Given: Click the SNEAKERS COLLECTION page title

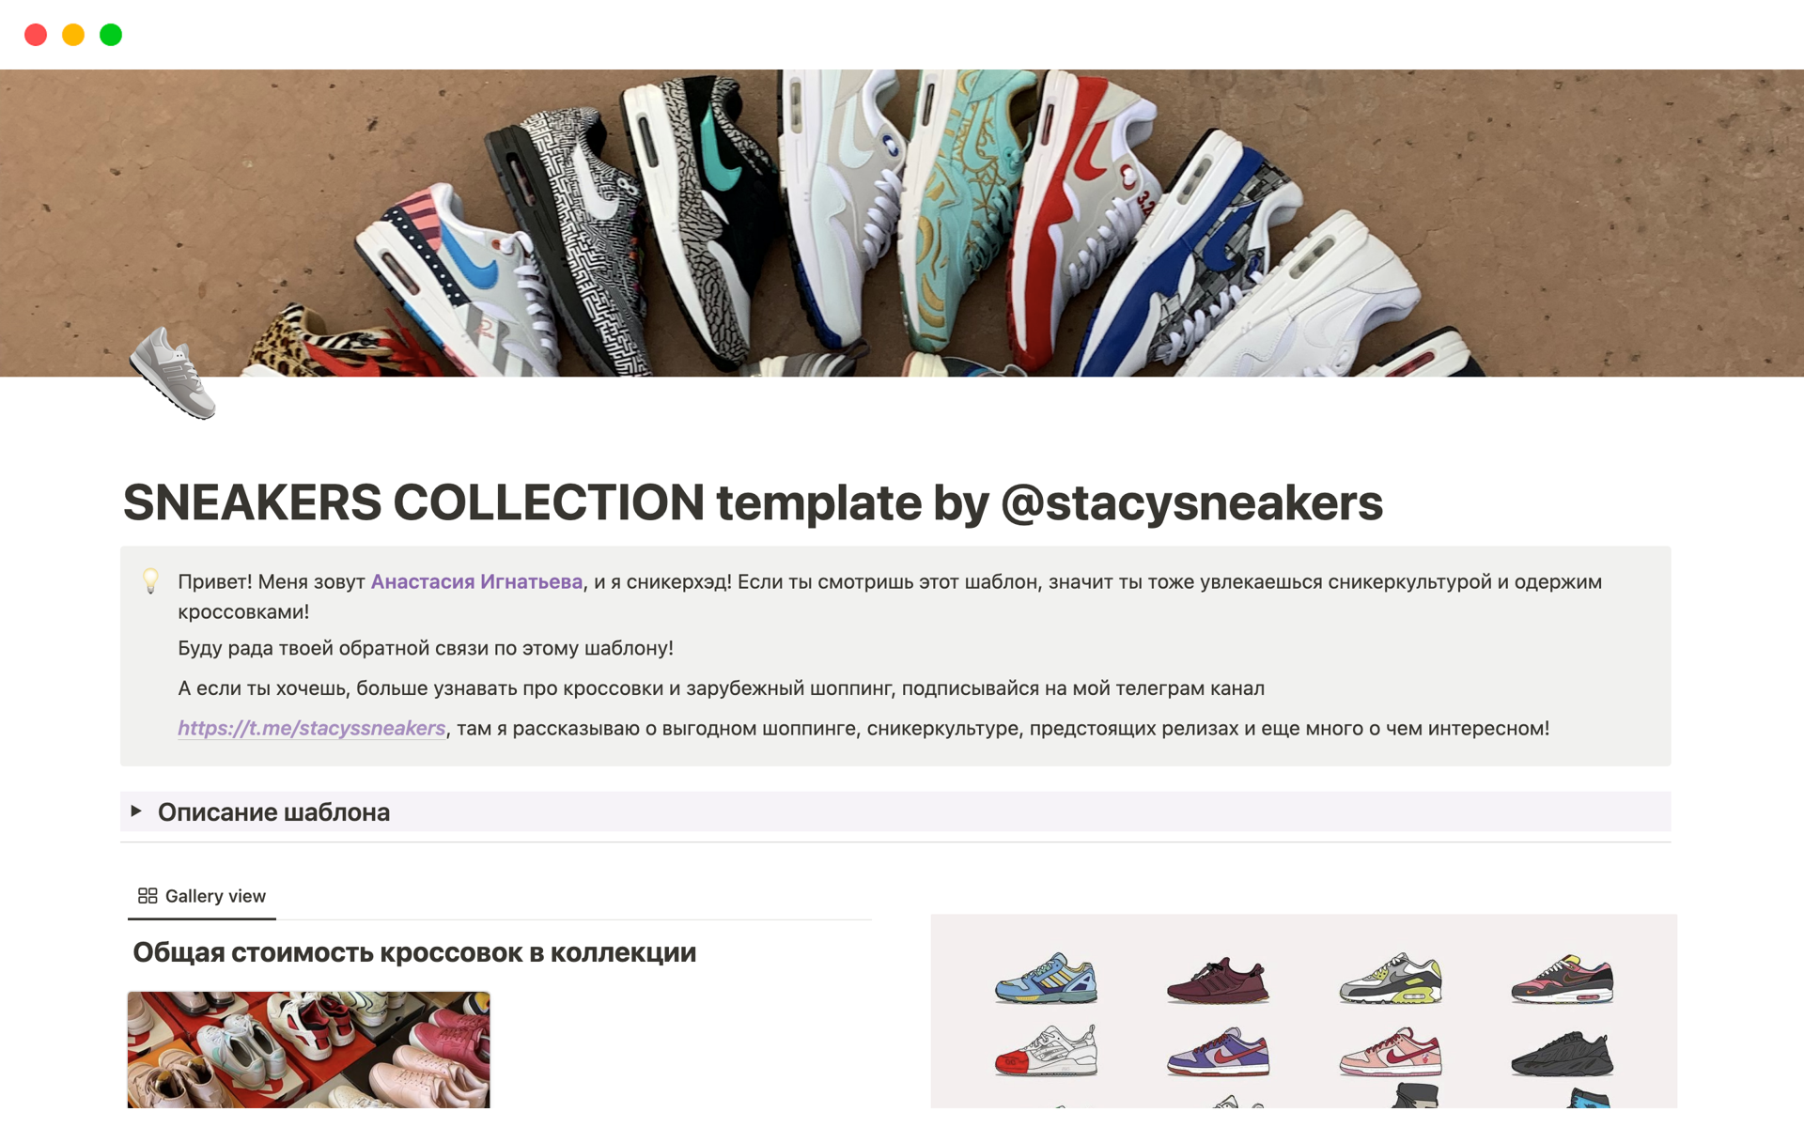Looking at the screenshot, I should click(x=753, y=502).
